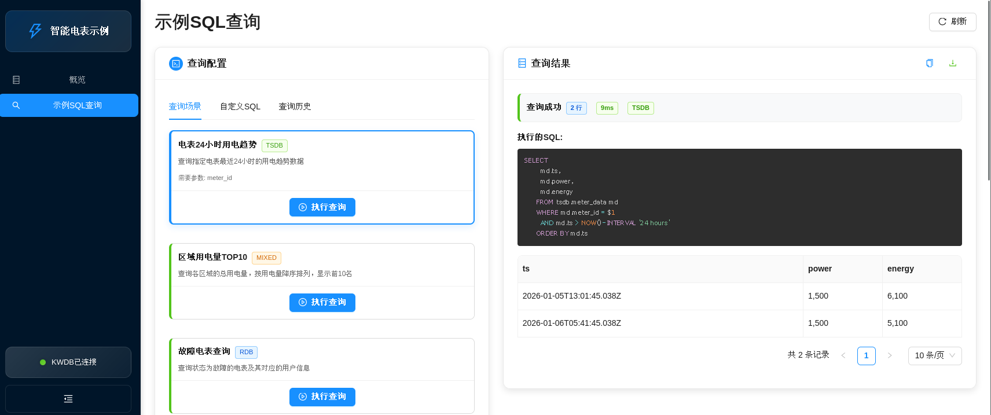Image resolution: width=991 pixels, height=415 pixels.
Task: Click the KWDB connected status indicator
Action: tap(68, 362)
